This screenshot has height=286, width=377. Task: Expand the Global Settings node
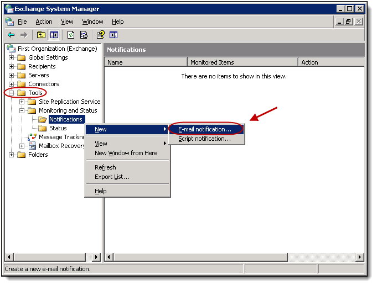click(x=11, y=58)
